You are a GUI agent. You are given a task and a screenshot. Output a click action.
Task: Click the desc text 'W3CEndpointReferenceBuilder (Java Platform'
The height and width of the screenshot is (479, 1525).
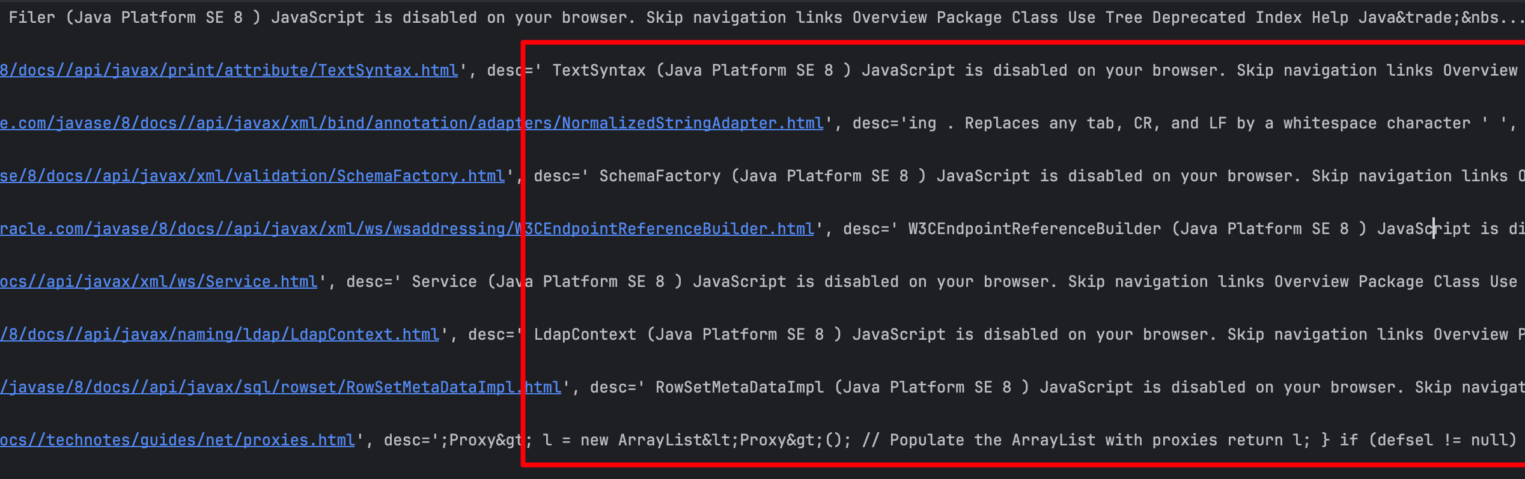point(1104,229)
